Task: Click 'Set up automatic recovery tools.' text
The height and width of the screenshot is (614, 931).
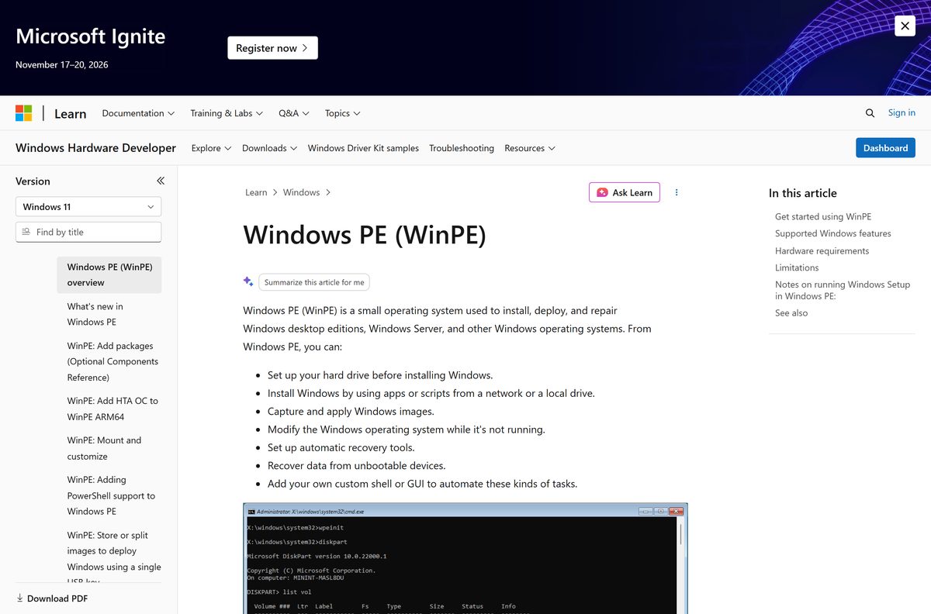Action: (x=341, y=447)
